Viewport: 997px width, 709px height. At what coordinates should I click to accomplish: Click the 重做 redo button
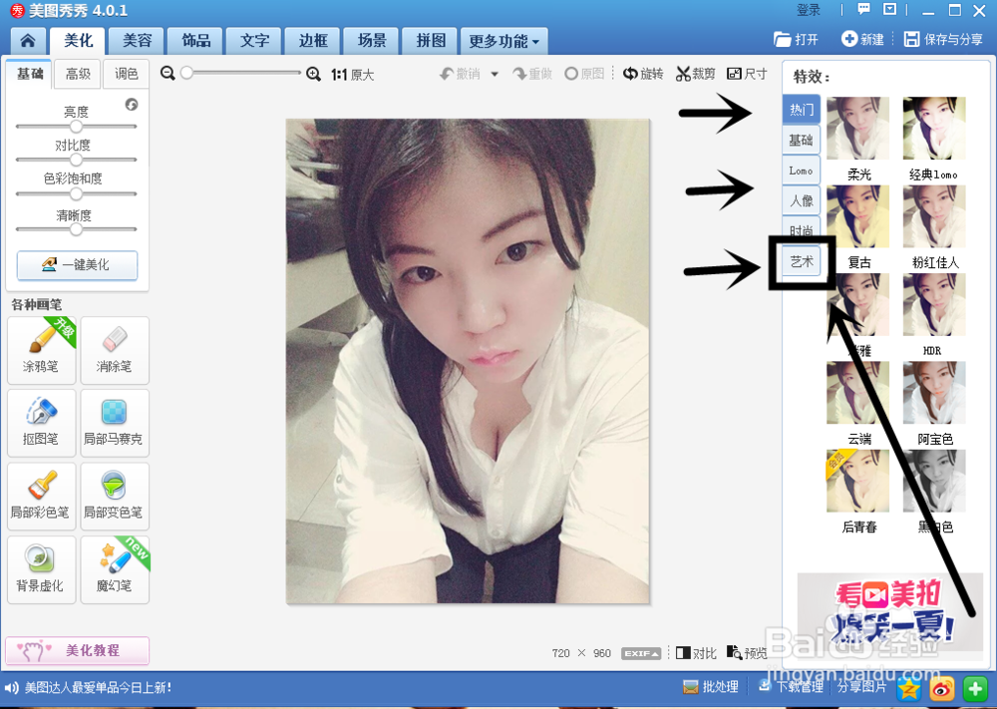(x=532, y=75)
